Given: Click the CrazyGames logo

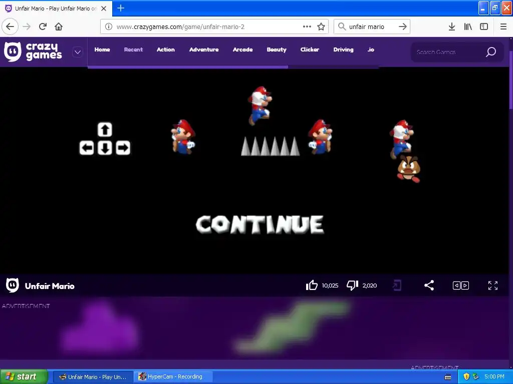Looking at the screenshot, I should (x=33, y=51).
